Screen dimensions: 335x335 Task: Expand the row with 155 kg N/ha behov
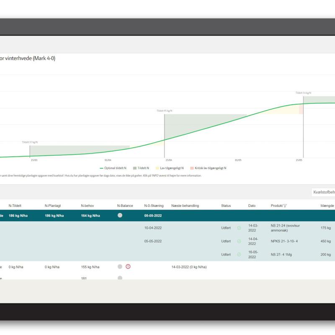tap(167, 267)
